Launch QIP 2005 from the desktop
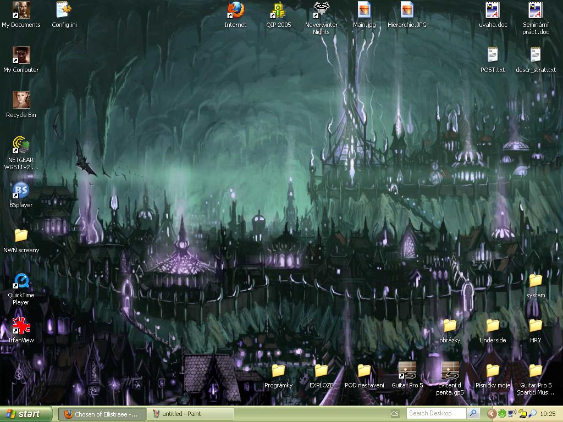The image size is (563, 422). 279,10
